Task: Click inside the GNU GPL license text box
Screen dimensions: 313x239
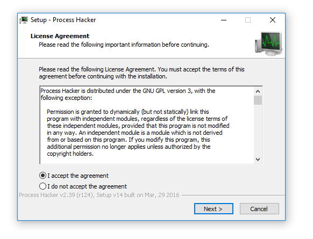Action: (147, 125)
